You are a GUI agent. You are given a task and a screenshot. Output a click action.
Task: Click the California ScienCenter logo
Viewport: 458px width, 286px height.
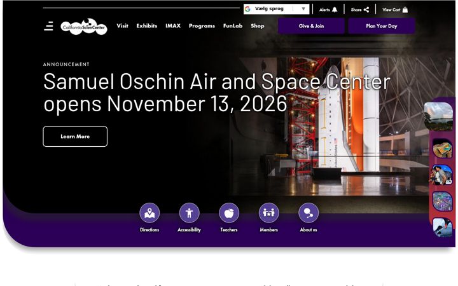84,27
